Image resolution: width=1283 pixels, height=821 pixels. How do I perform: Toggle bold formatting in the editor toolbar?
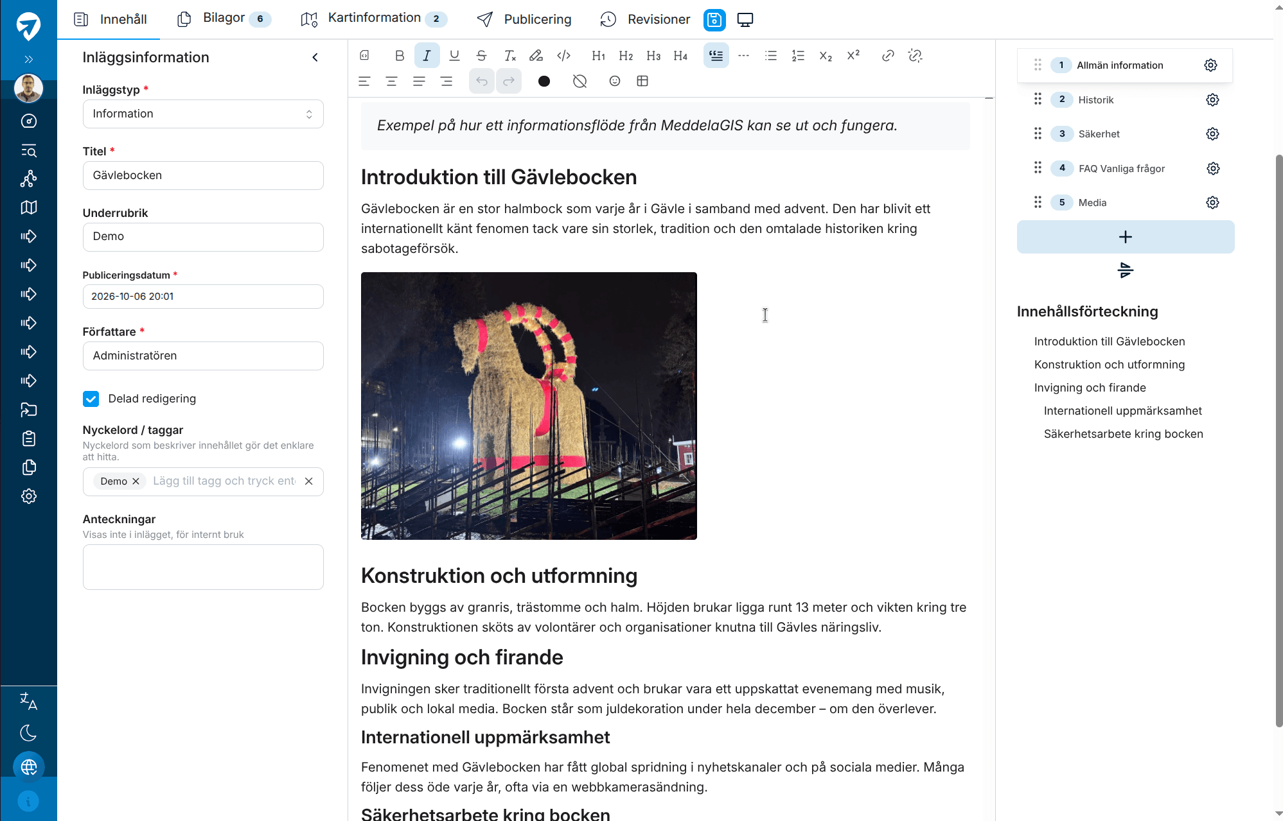click(x=400, y=56)
